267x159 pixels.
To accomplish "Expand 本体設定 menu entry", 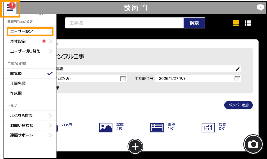I will (x=30, y=41).
